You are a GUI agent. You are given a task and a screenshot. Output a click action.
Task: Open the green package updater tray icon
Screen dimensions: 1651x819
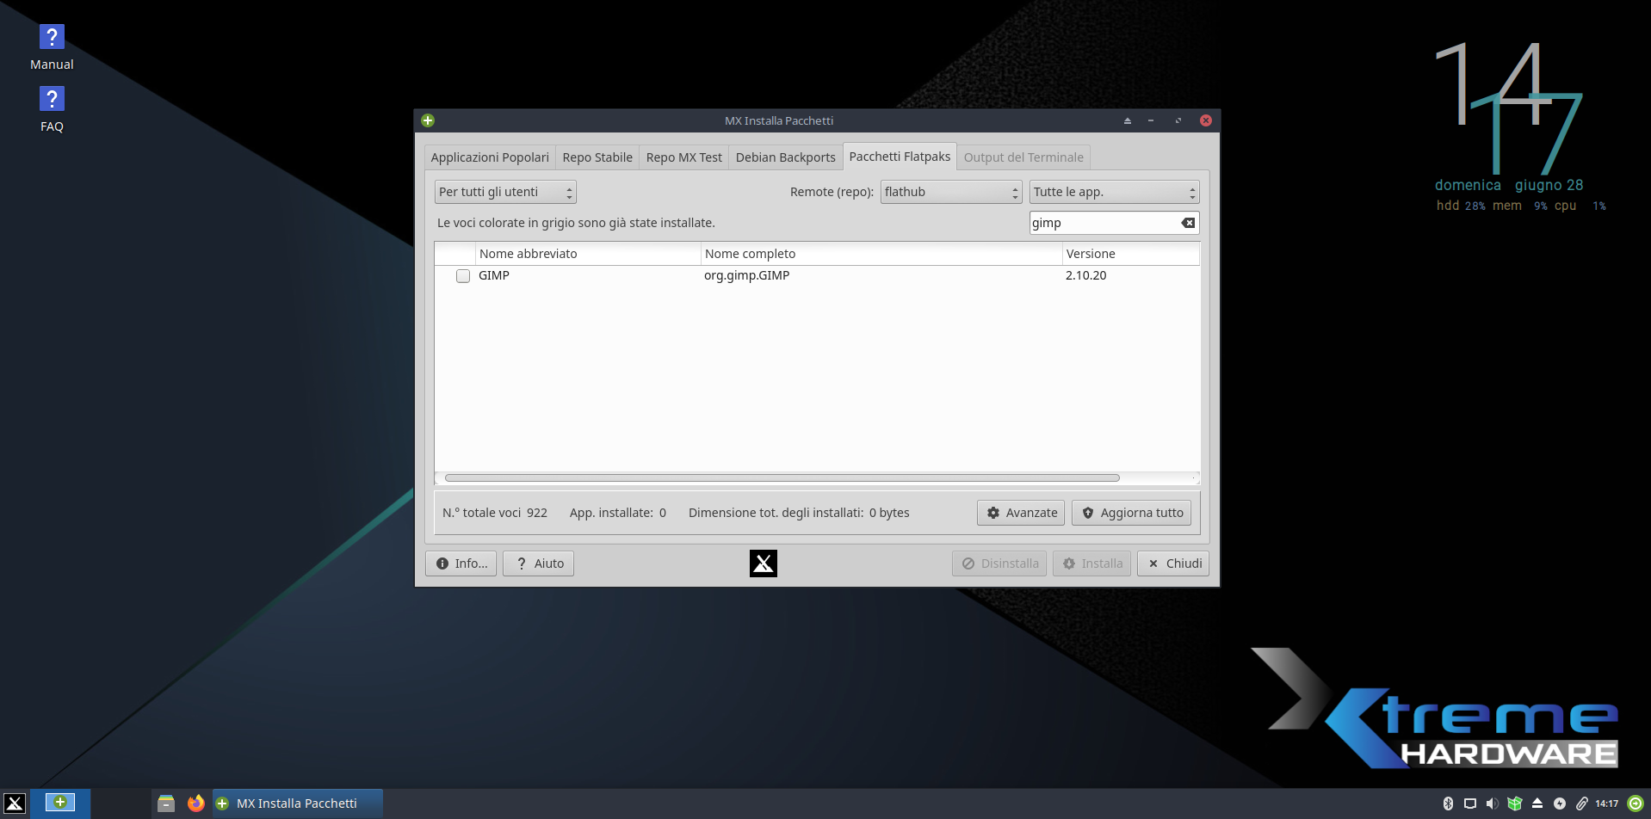[x=1515, y=804]
